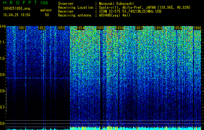Image resolution: width=204 pixels, height=130 pixels.
Task: Click the 1859 time marker
Action: coord(178,28)
